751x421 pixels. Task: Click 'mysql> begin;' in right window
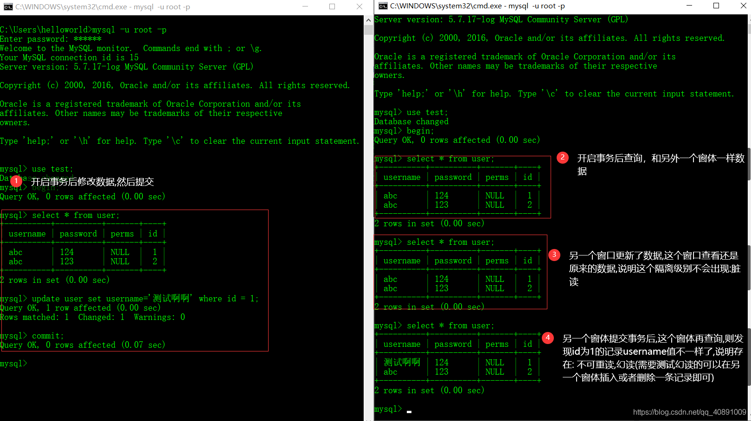click(404, 131)
